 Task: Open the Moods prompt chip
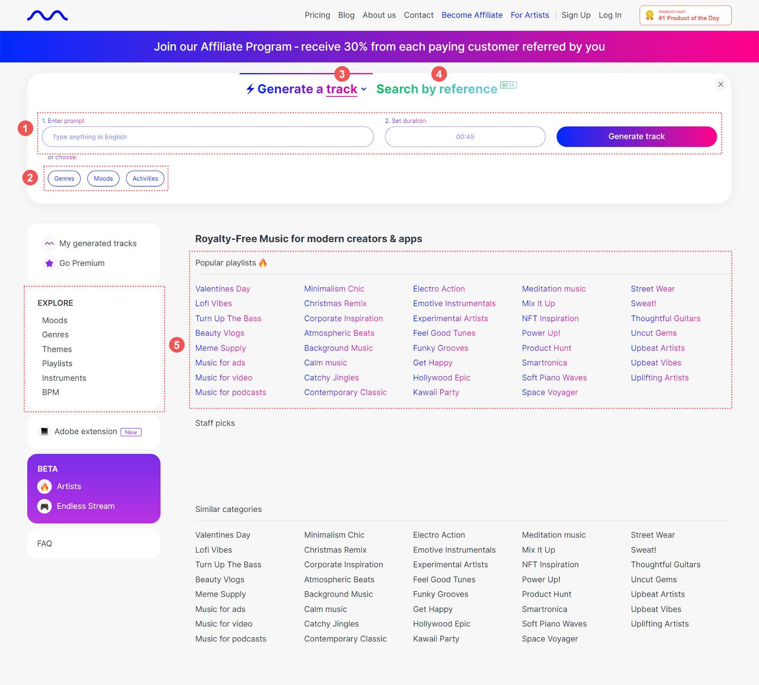[x=103, y=179]
